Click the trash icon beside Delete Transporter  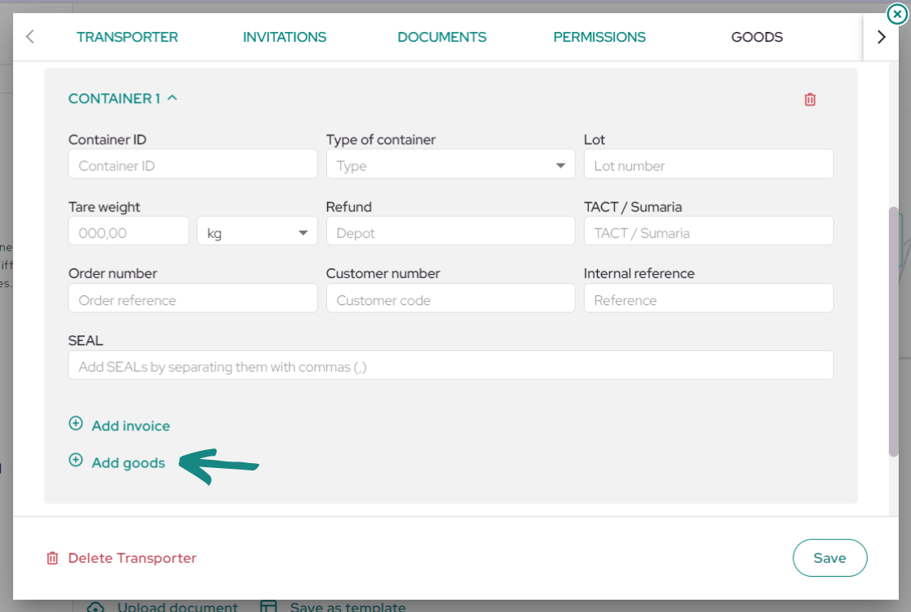pos(52,558)
